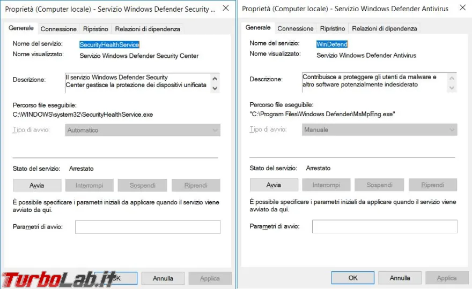Open the 'Manuale' startup type dropdown
Viewport: 472px width, 289px height.
(379, 130)
